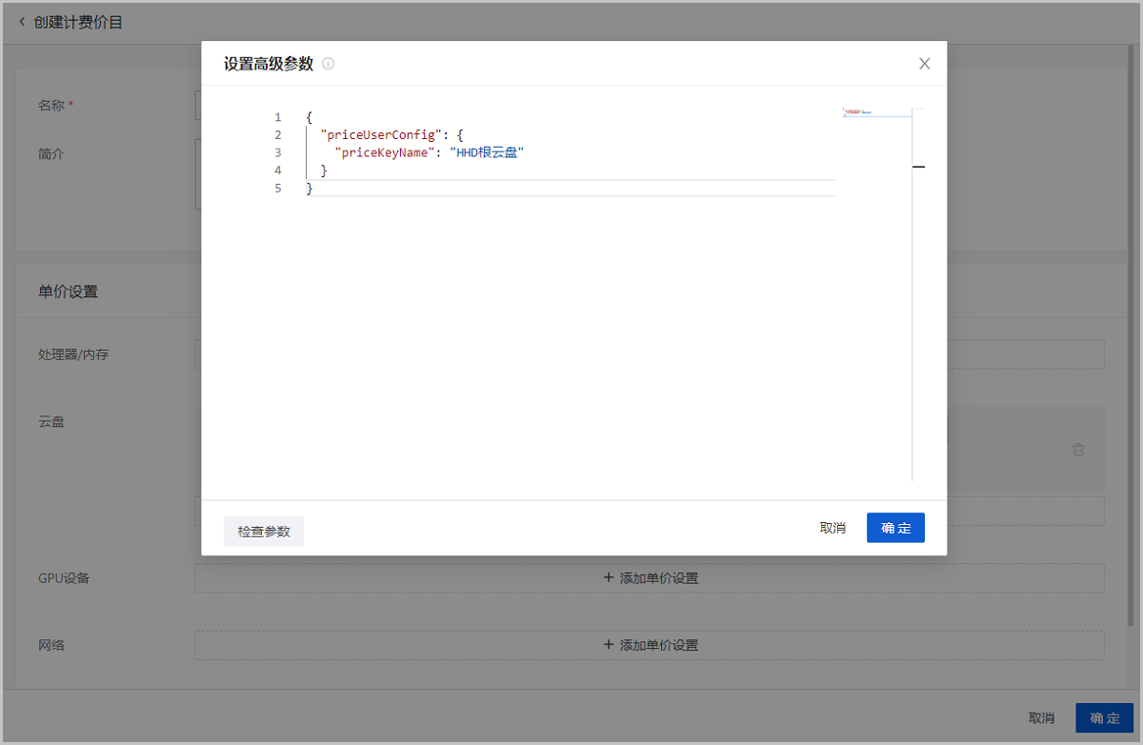Click the editor's vertical scrollbar marker
Screen dimensions: 1143x745
point(918,167)
